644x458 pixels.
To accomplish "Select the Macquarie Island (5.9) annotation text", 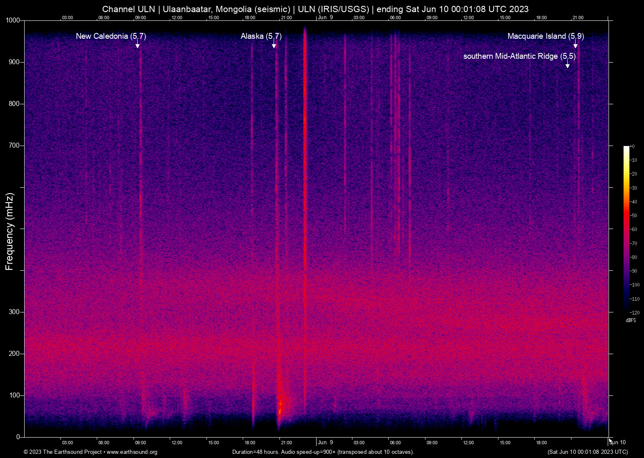I will (x=545, y=36).
